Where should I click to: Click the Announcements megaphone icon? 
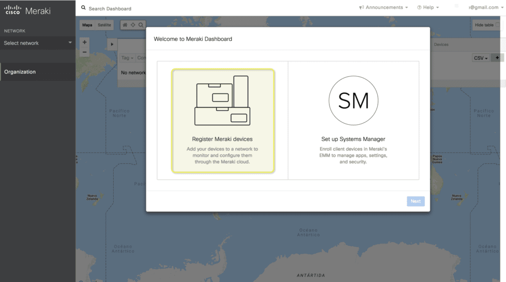pyautogui.click(x=361, y=7)
